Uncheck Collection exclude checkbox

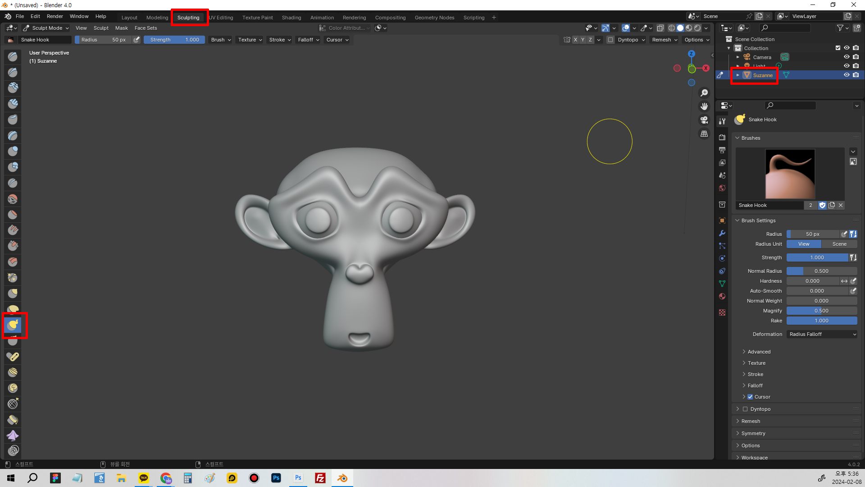point(838,48)
